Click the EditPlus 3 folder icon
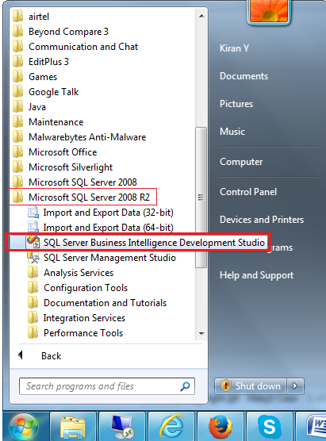Viewport: 326px width, 441px height. (x=18, y=61)
